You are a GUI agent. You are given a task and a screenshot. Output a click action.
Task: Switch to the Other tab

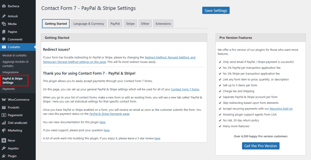tap(145, 24)
